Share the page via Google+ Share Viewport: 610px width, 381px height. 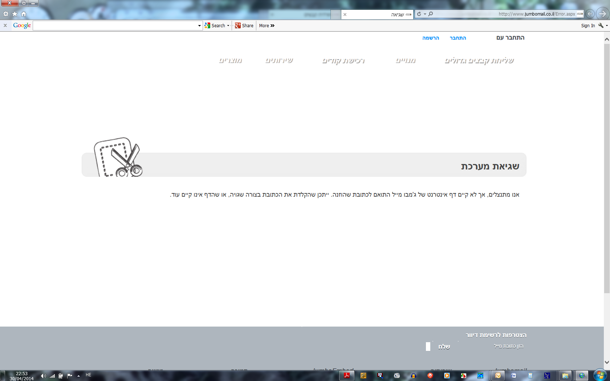(x=244, y=26)
